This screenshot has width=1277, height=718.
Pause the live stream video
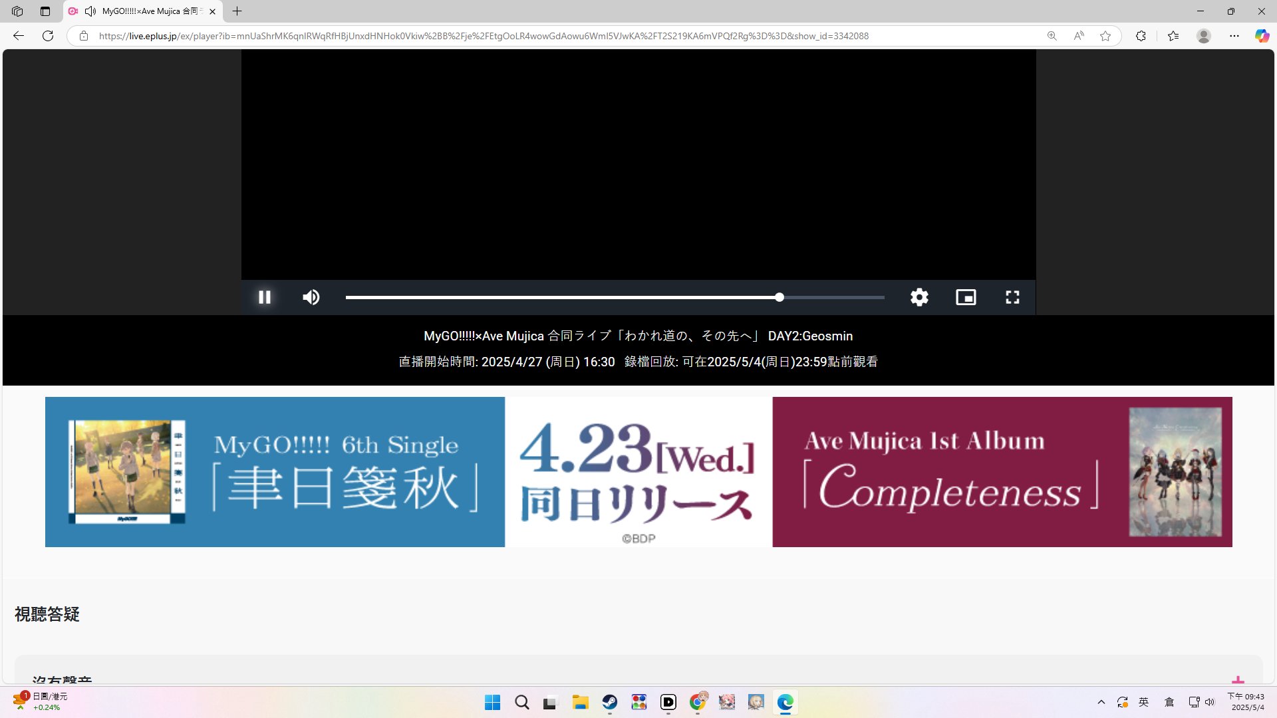click(265, 297)
